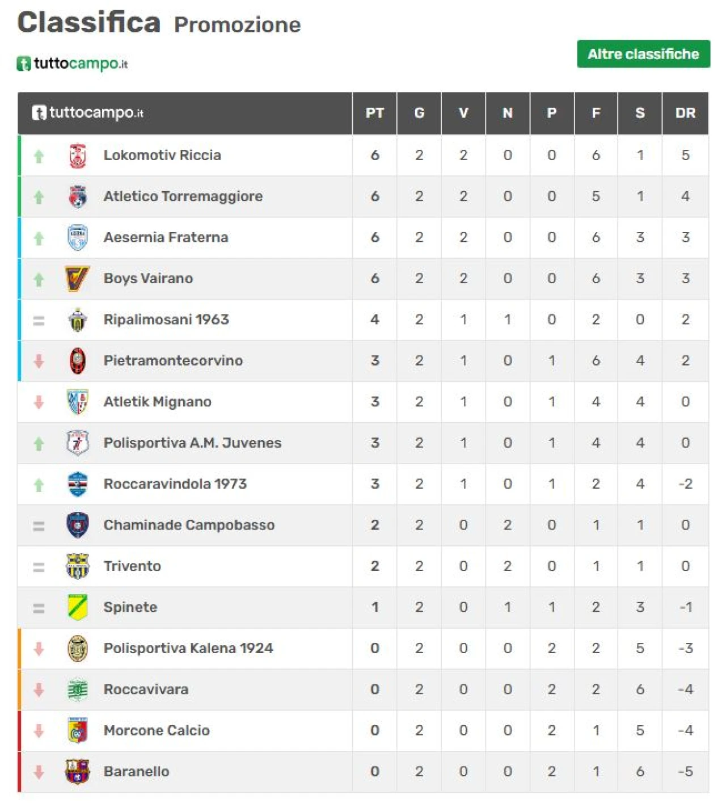Click the V column header
The image size is (726, 803).
pyautogui.click(x=463, y=113)
